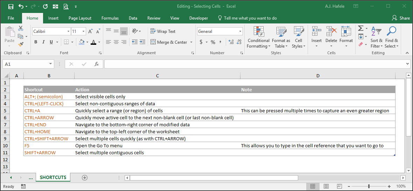This screenshot has height=191, width=413.
Task: Apply Comma Style formatting
Action: (220, 42)
